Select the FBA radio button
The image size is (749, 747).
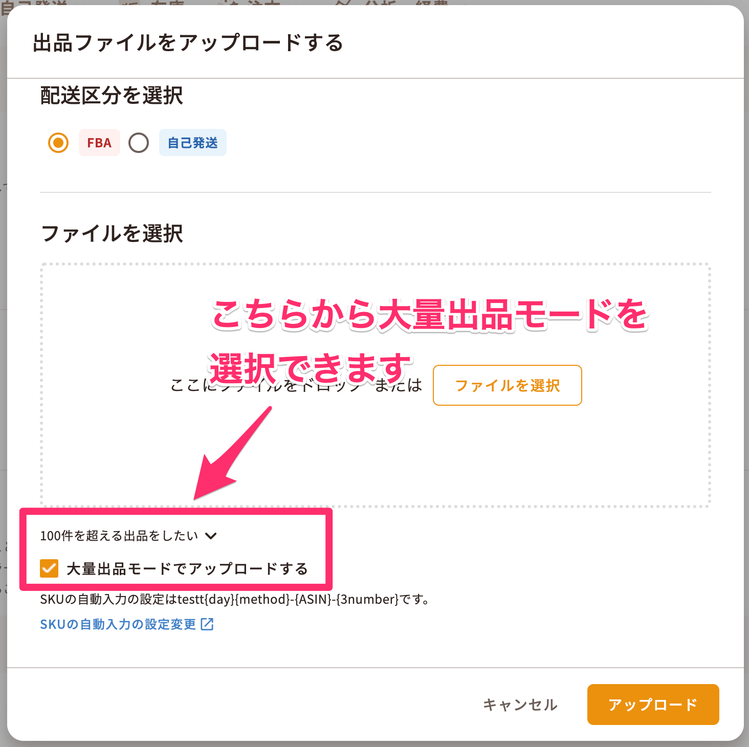pos(58,143)
